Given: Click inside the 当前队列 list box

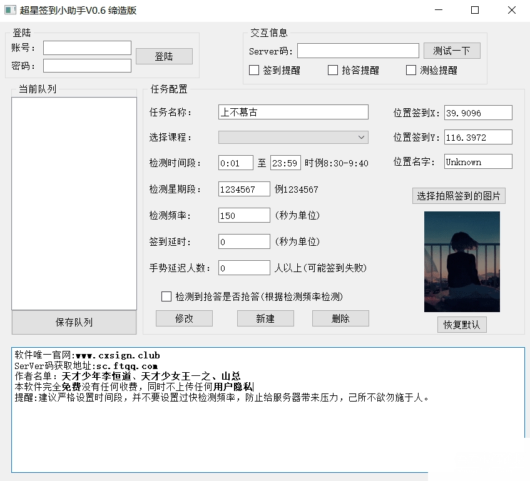Looking at the screenshot, I should (74, 200).
